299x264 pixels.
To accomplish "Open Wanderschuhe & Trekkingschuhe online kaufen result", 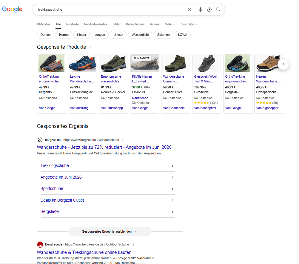I will click(x=84, y=252).
